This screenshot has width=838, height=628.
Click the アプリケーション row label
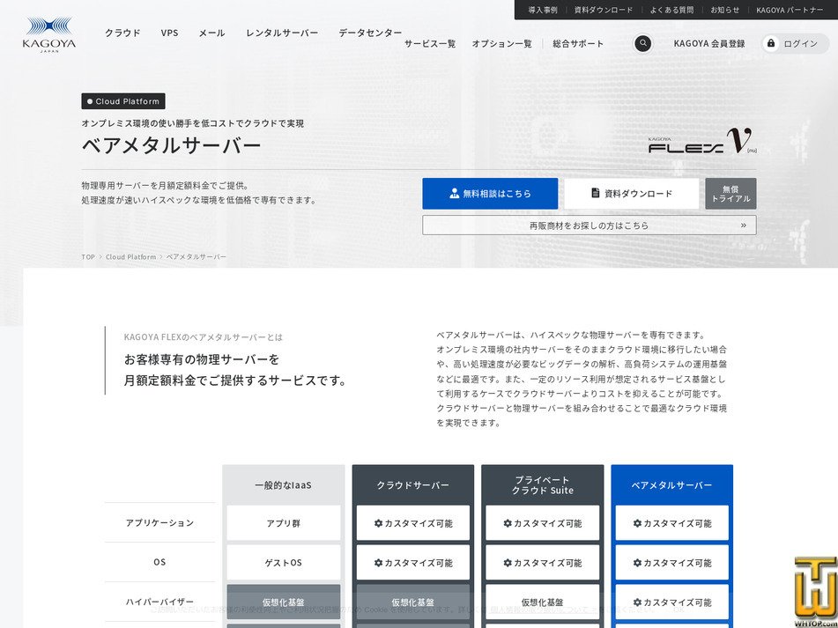(x=159, y=523)
